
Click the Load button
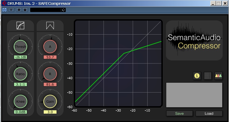pos(209,113)
